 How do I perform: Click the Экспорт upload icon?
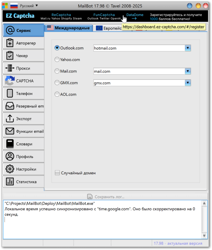[10, 119]
